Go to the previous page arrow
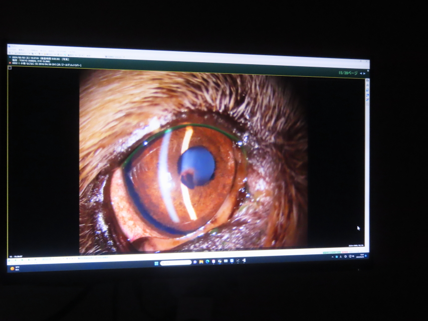This screenshot has height=321, width=428. coord(361,74)
